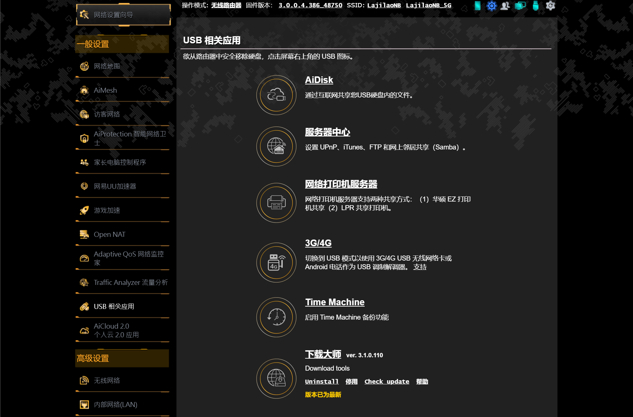Click the USB eject icon in the header
Image resolution: width=633 pixels, height=417 pixels.
click(535, 6)
